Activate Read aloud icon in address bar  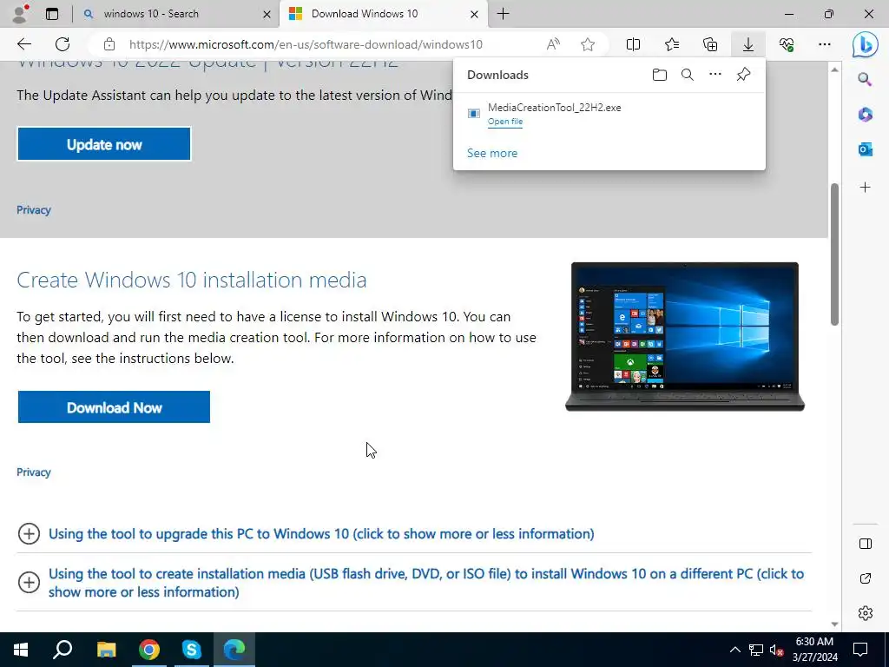[553, 44]
